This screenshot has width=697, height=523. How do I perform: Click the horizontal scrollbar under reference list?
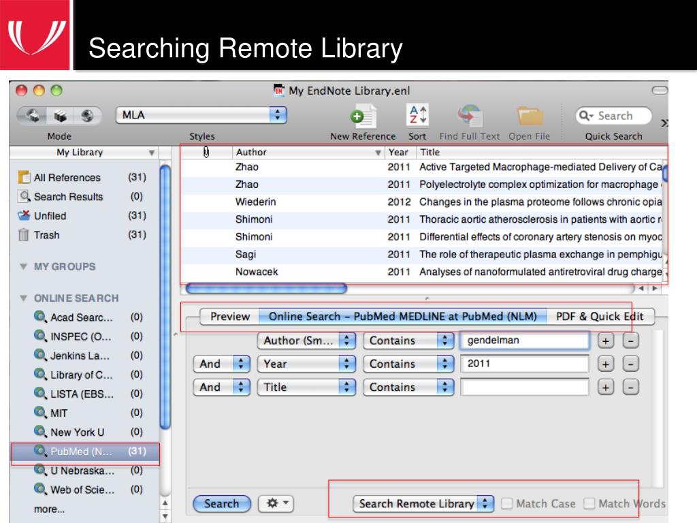(x=265, y=289)
